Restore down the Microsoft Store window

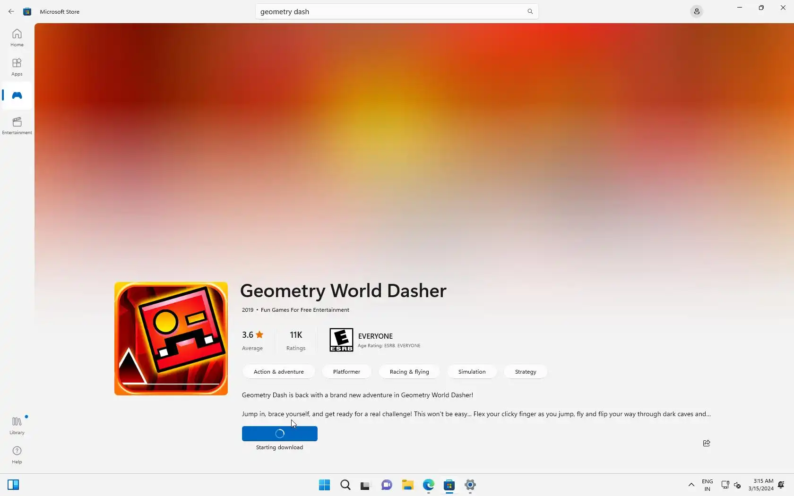click(x=761, y=8)
